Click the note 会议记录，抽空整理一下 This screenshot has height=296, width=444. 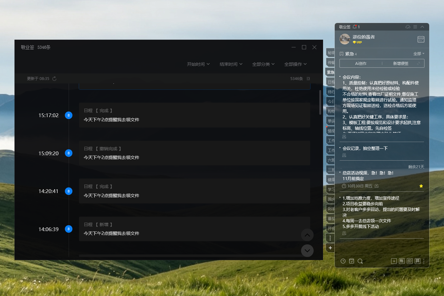click(365, 148)
